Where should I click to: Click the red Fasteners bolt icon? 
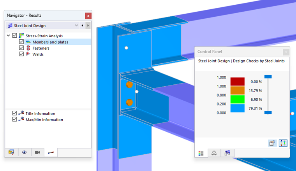28,48
